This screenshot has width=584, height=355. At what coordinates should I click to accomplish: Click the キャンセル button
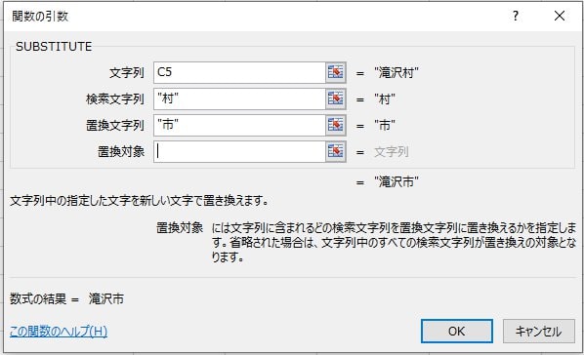click(538, 331)
